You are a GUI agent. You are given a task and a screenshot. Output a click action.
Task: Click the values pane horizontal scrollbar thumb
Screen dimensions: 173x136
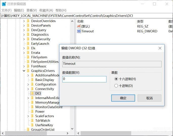click(106, 133)
